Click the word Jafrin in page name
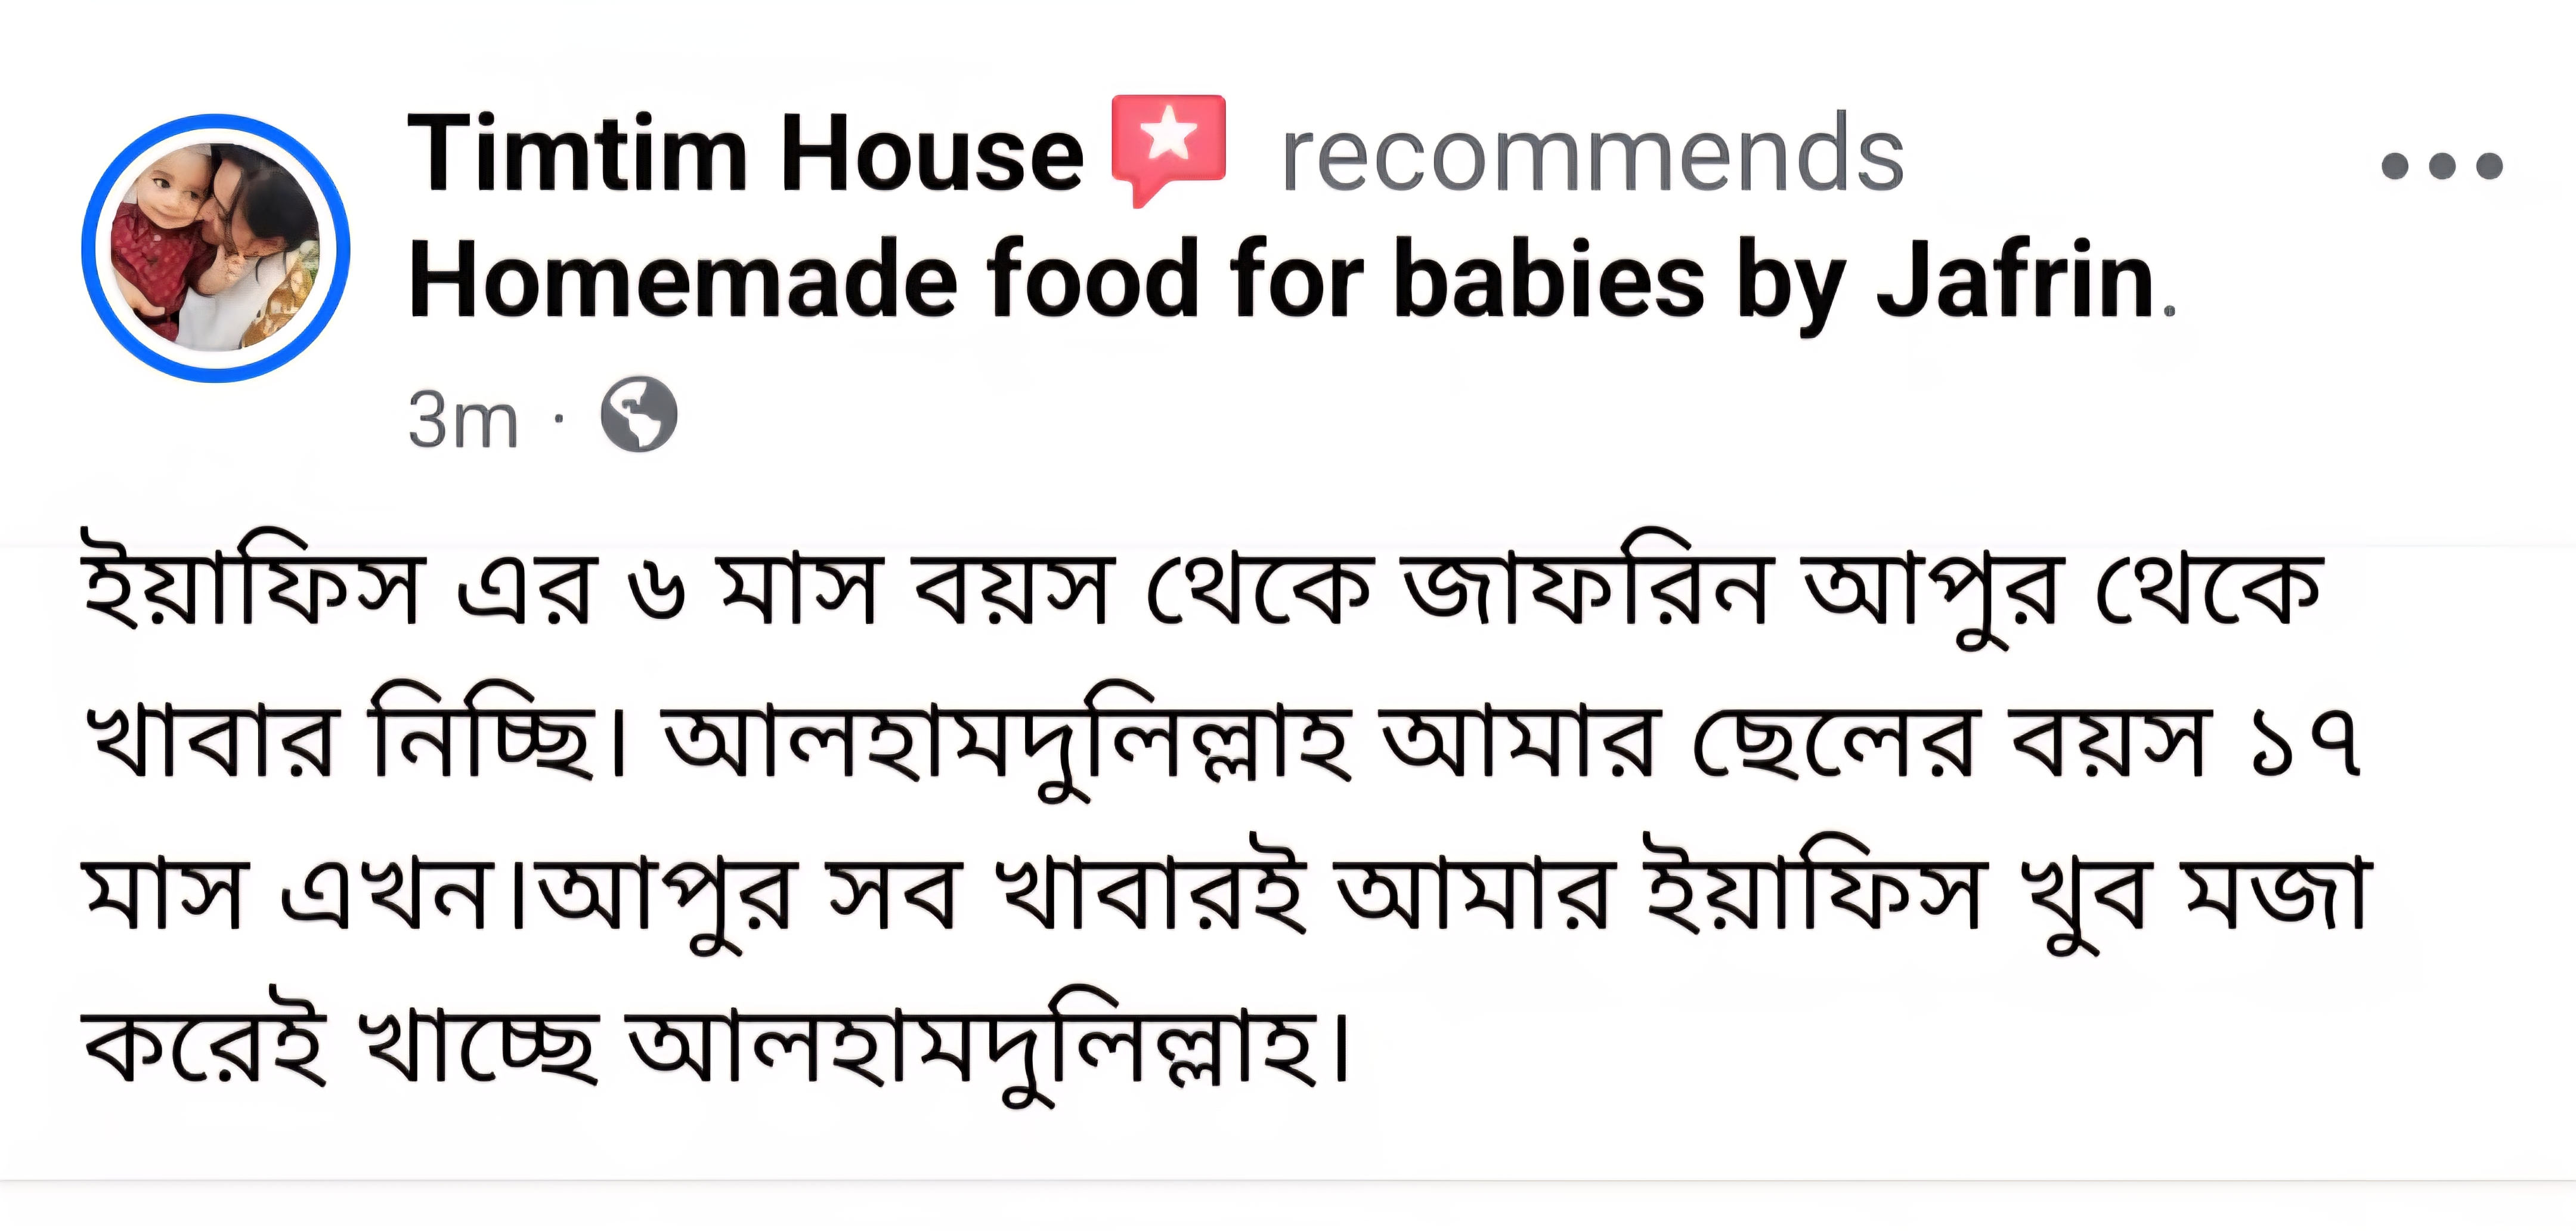The width and height of the screenshot is (2576, 1231). [2015, 282]
